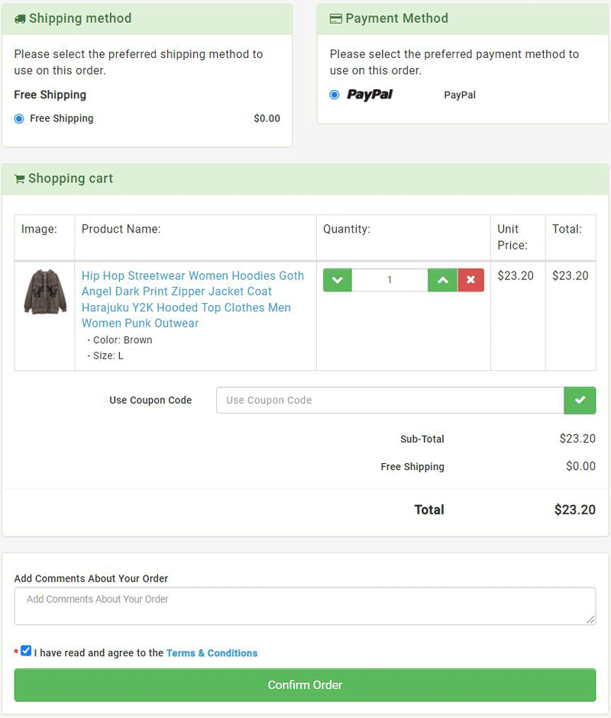Increase quantity with the up chevron button
Viewport: 611px width, 718px height.
pyautogui.click(x=442, y=280)
